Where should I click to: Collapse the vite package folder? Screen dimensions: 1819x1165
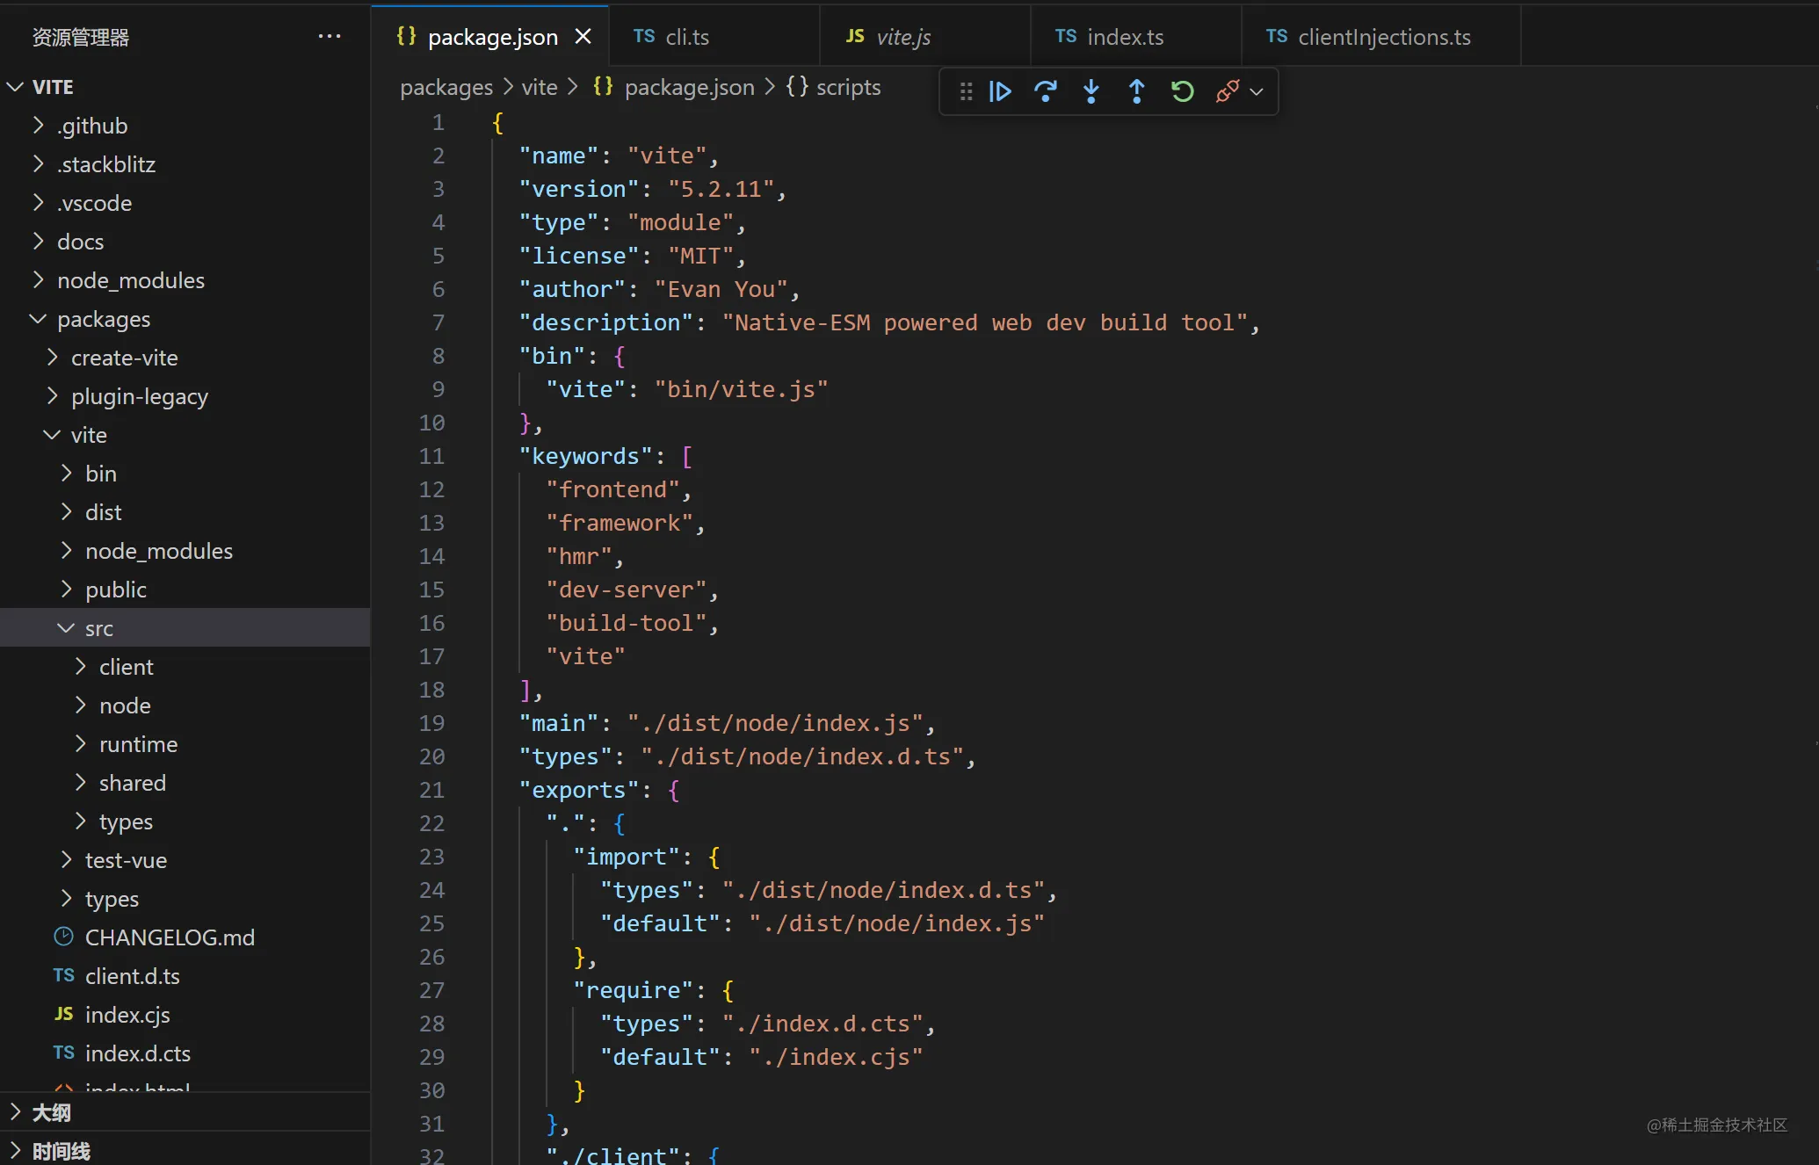pos(185,435)
